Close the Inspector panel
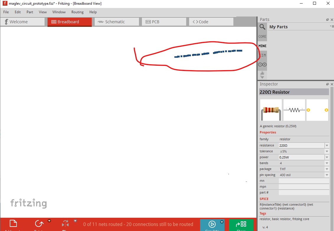The image size is (334, 231). tap(332, 84)
